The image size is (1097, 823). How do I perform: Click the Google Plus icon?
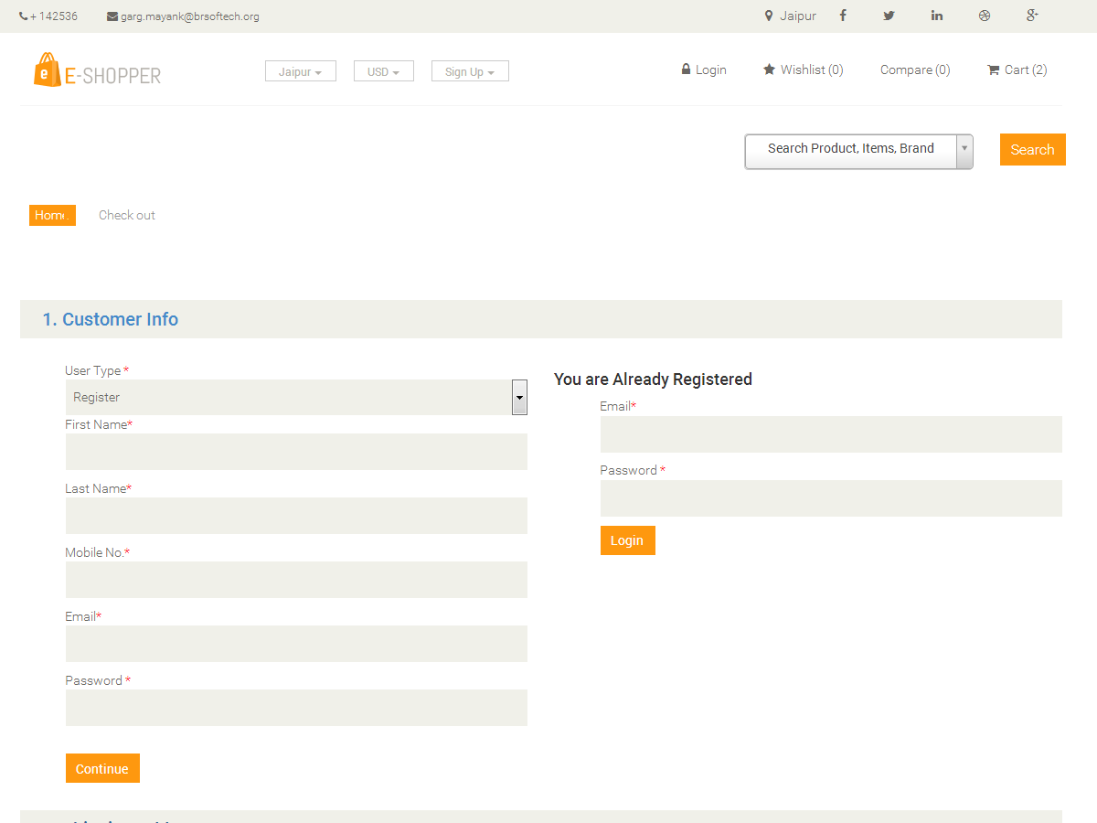tap(1031, 16)
